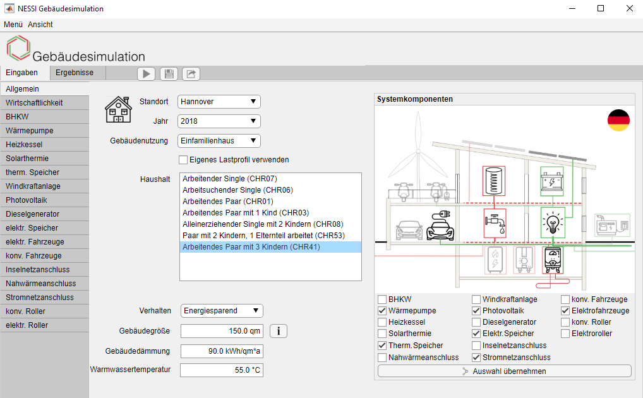
Task: Uncheck the Photovoltaik checkbox
Action: (476, 311)
